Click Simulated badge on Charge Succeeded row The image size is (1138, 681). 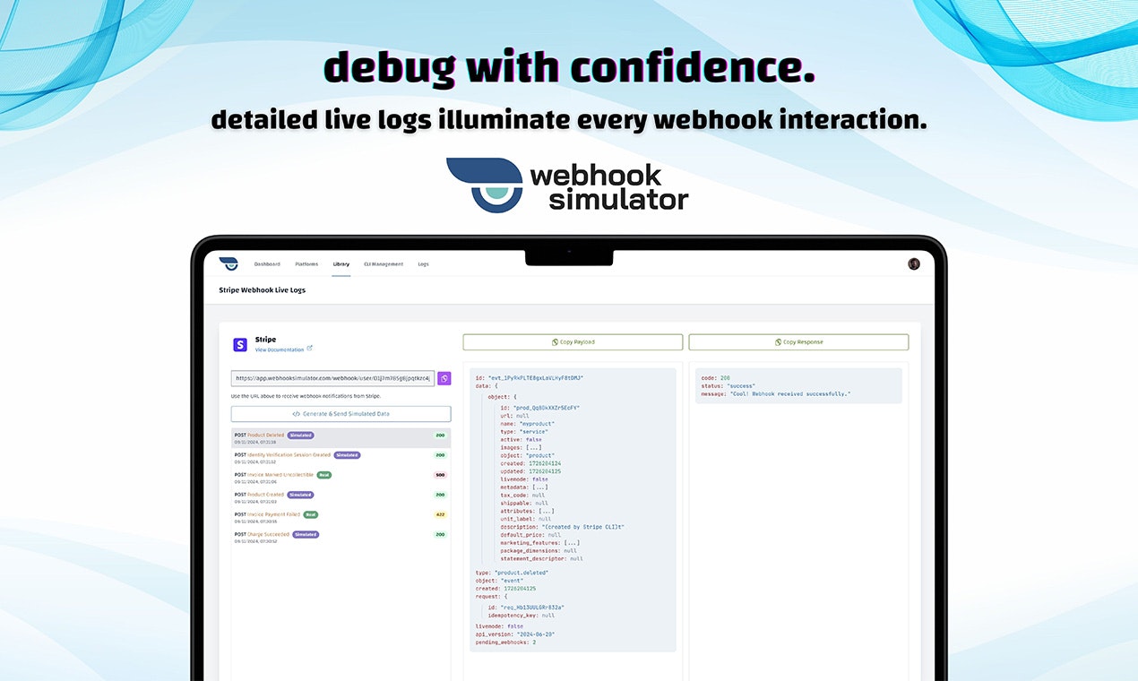click(306, 534)
